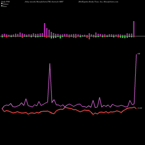The height and width of the screenshot is (145, 145).
Task: Click the 'Volume' legend label
Action: point(6,4)
